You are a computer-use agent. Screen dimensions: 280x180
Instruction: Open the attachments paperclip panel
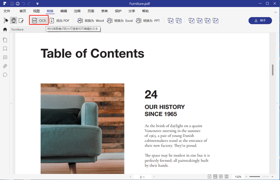click(x=5, y=66)
